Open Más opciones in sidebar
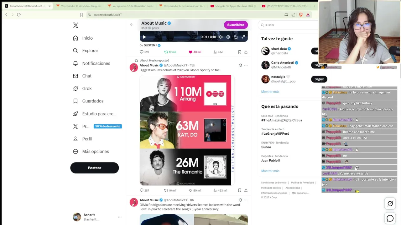Viewport: 401px width, 225px height. point(91,151)
